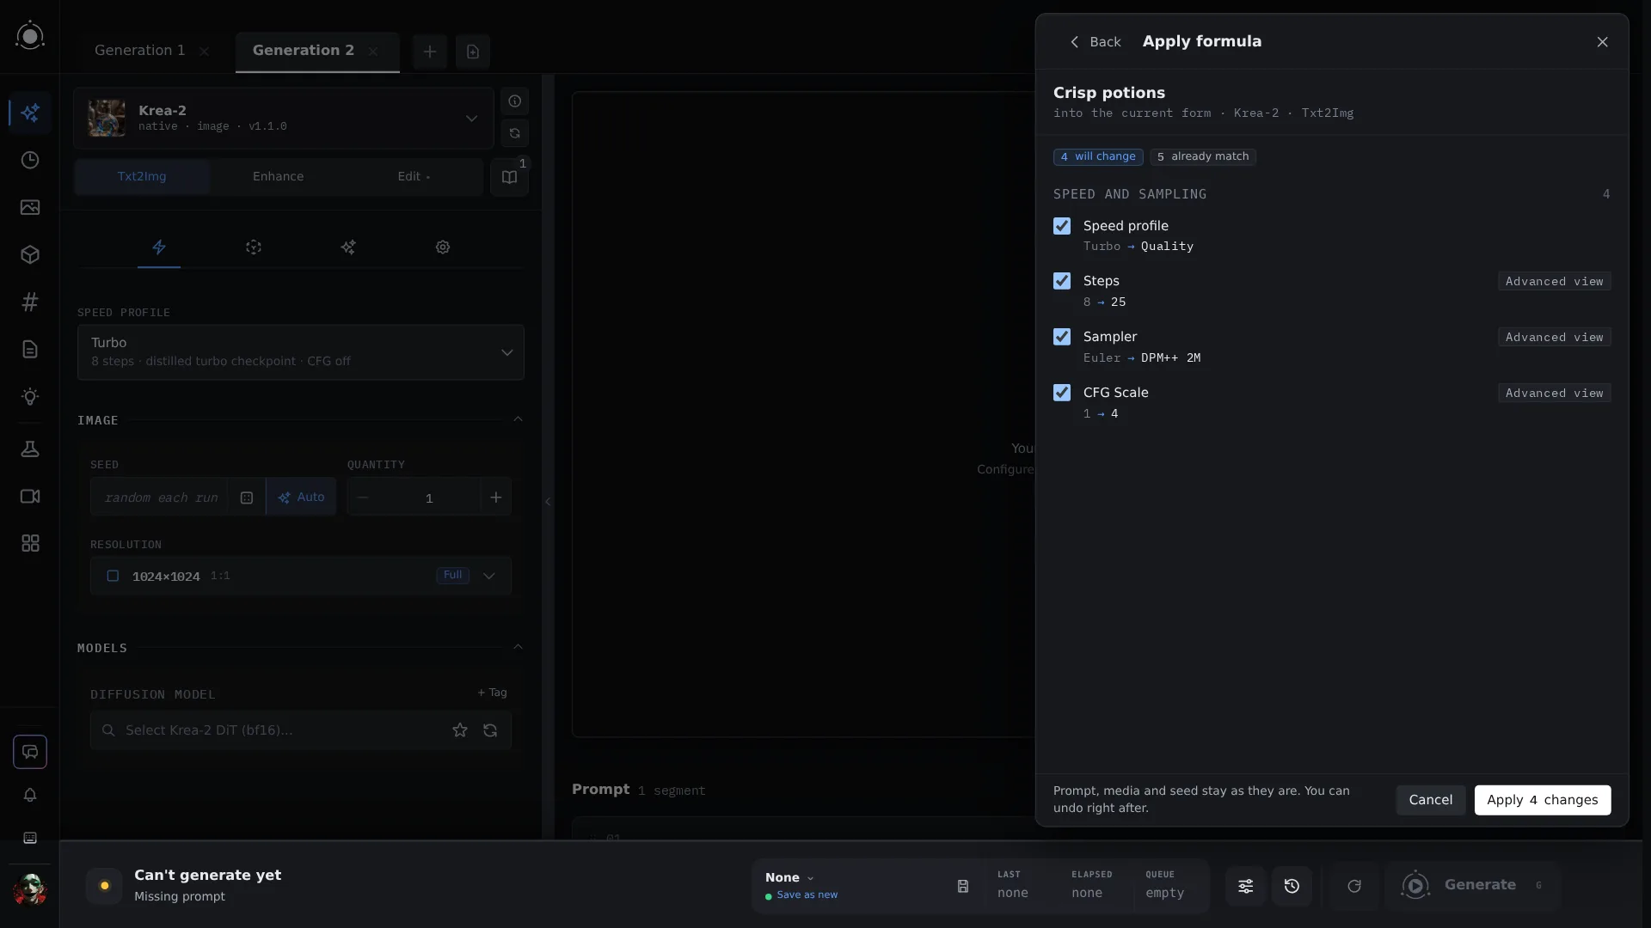Open the document sidebar icon
1651x928 pixels.
(x=30, y=350)
